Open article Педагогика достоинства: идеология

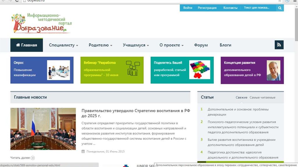[x=243, y=155]
